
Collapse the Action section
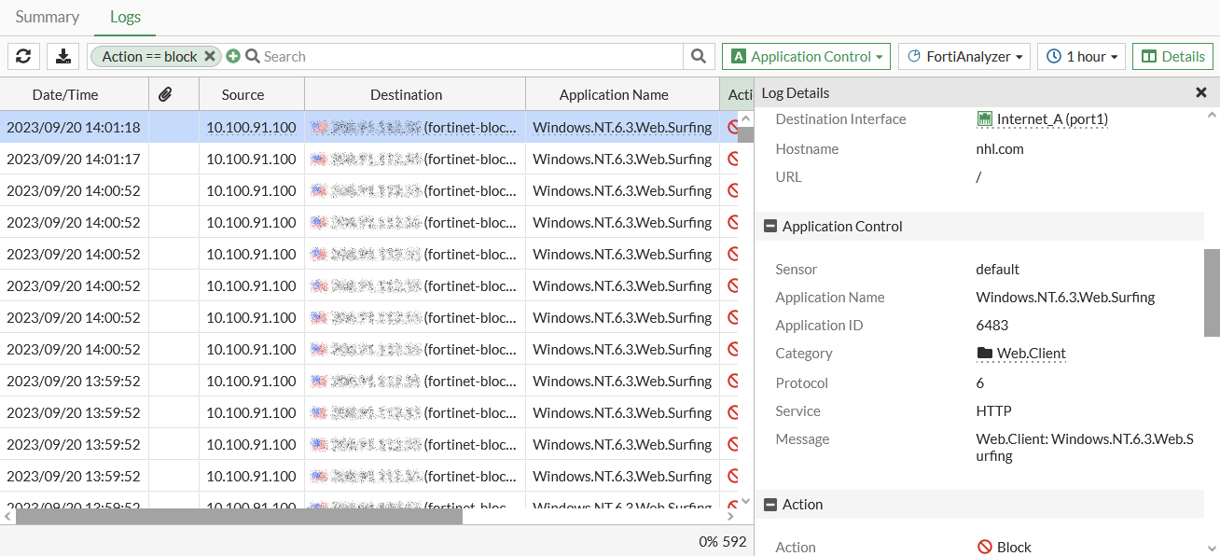tap(769, 504)
